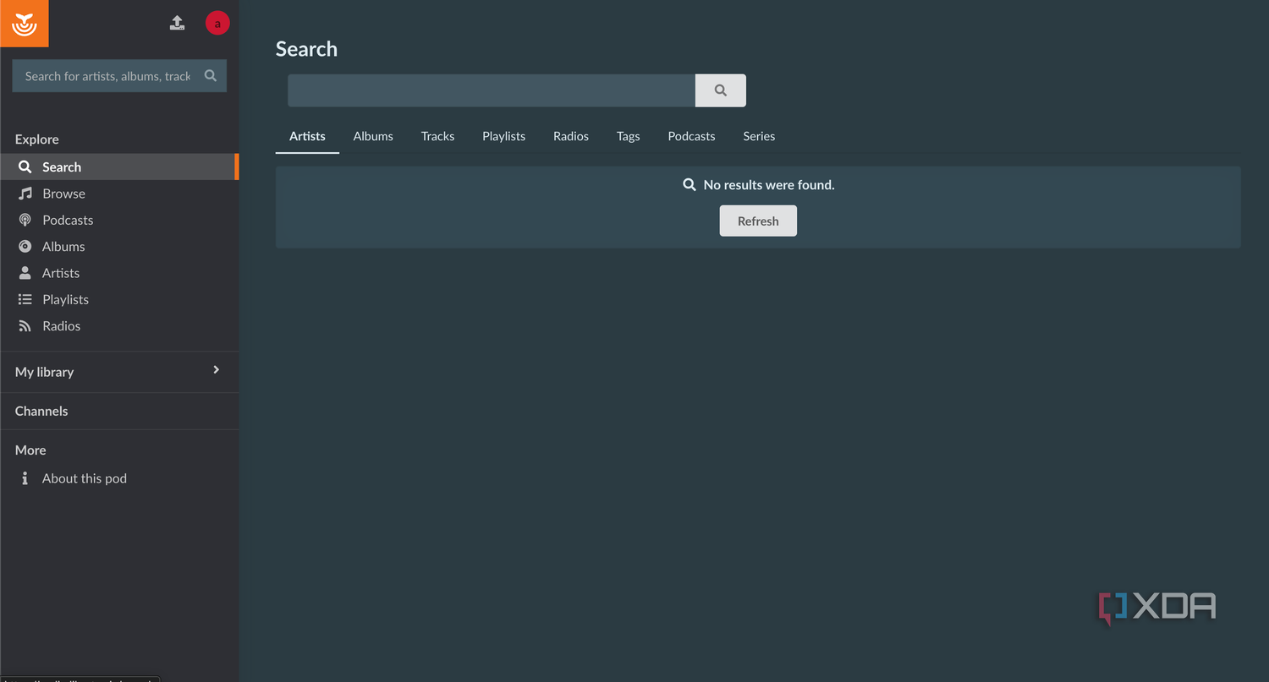Click the Podcasts icon in sidebar
Viewport: 1269px width, 682px height.
(25, 220)
